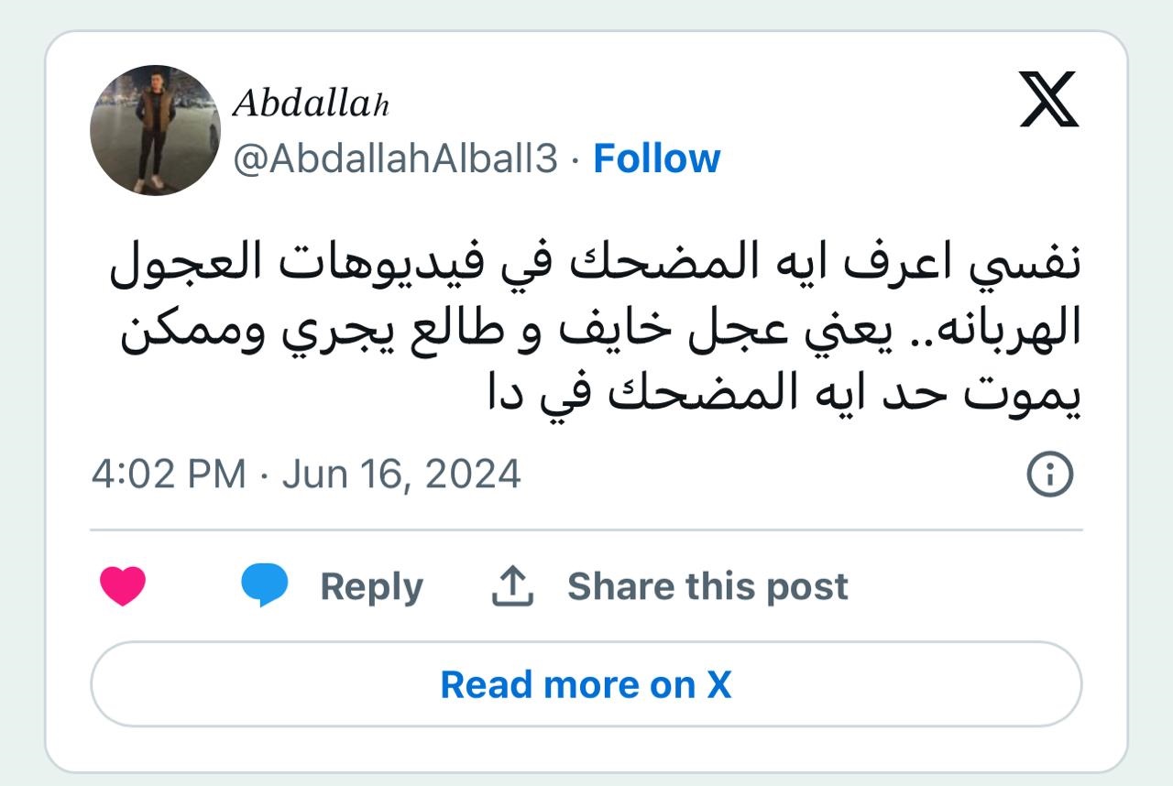Screen dimensions: 1173x786
Task: Click the blue reply speech bubble icon
Action: [x=265, y=586]
